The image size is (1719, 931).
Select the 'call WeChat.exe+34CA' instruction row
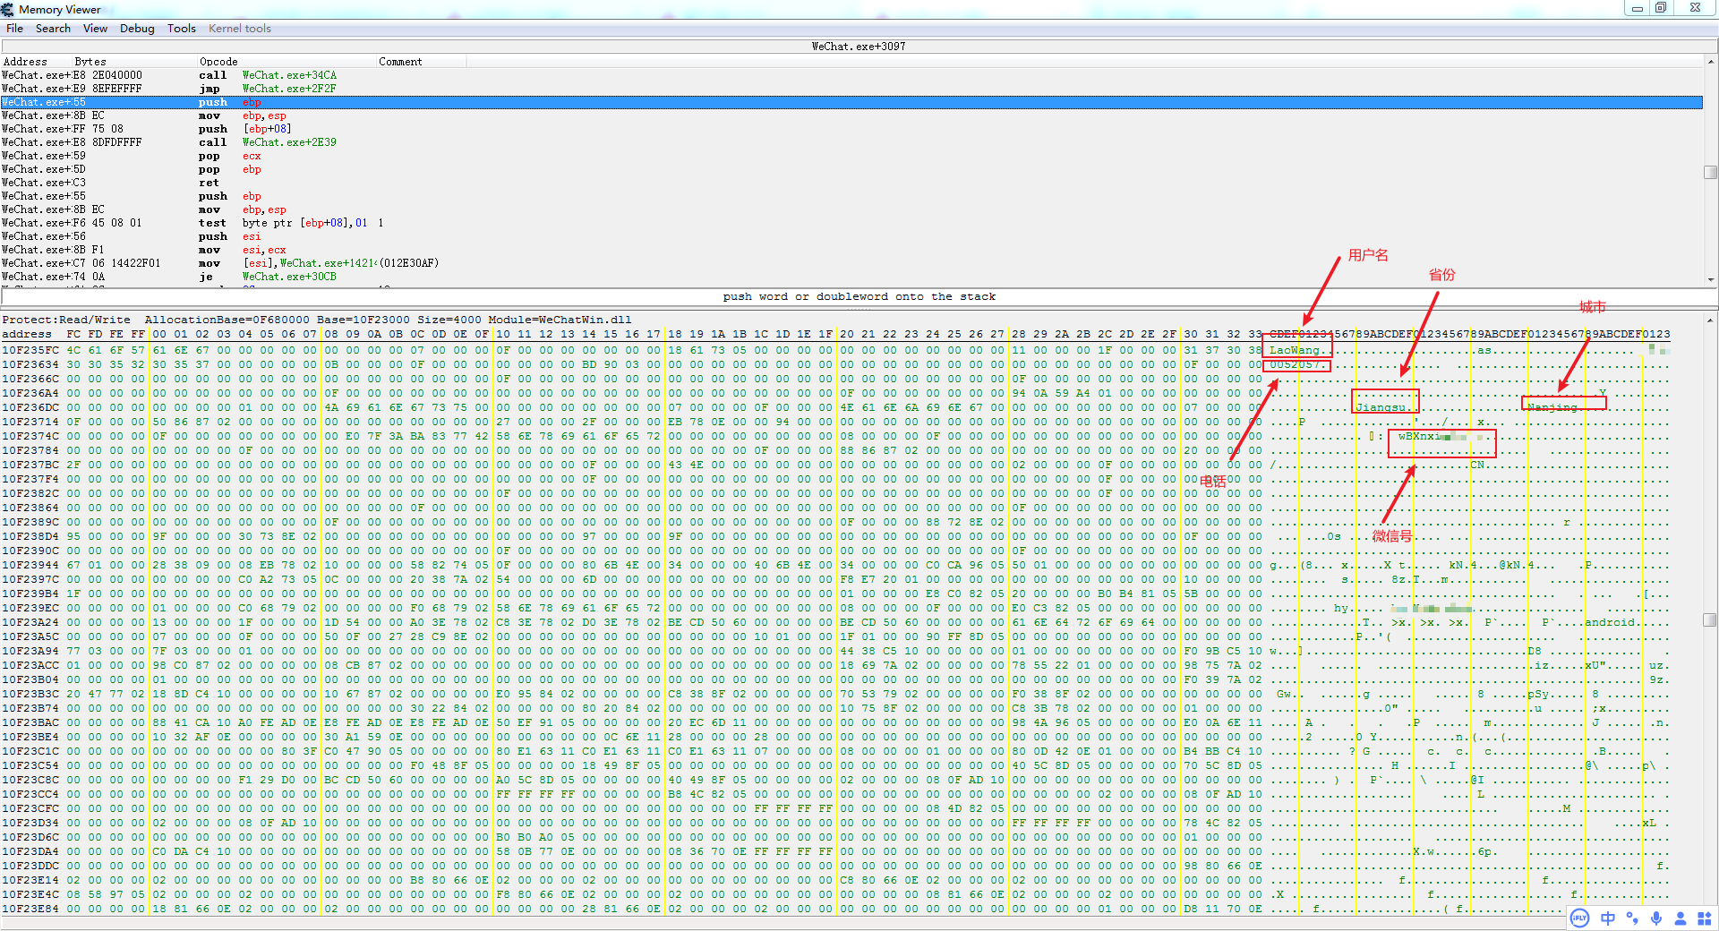851,75
